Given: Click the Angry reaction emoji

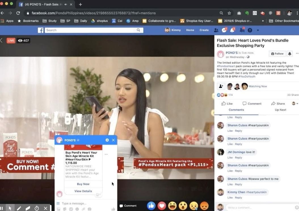Looking at the screenshot, I should click(204, 206).
